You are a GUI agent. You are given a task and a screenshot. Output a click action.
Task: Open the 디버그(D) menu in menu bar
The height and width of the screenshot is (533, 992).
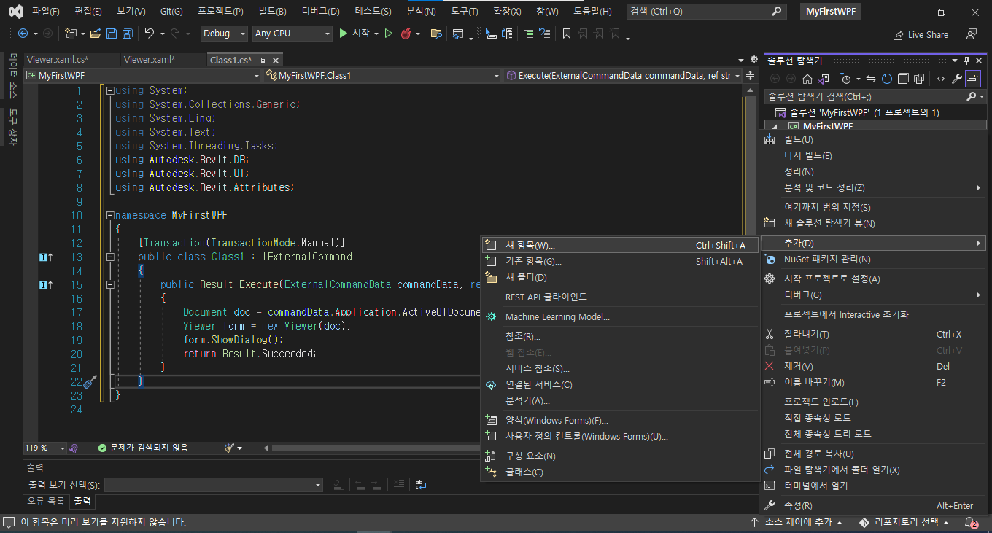coord(320,12)
